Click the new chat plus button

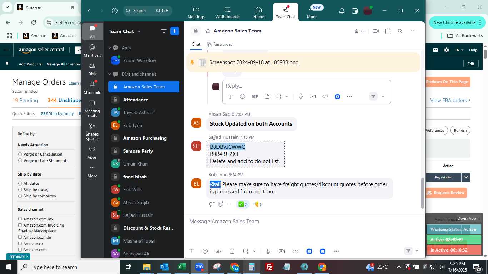coord(175,31)
